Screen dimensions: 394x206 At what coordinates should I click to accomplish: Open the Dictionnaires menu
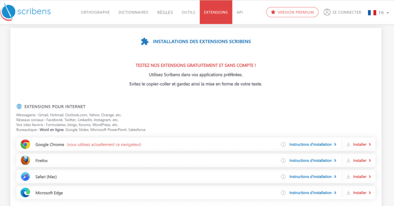(x=134, y=12)
